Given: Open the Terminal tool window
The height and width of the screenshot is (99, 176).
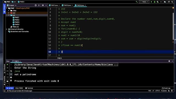Looking at the screenshot, I should tap(29, 88).
